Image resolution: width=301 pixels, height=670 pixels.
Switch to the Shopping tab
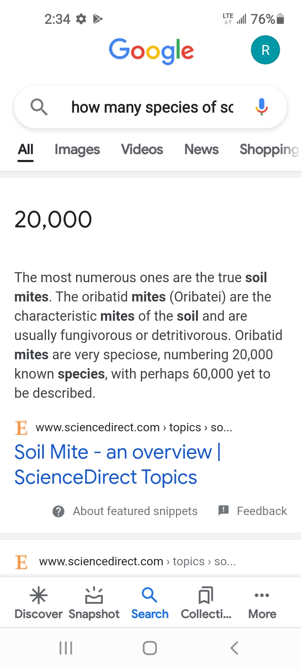pyautogui.click(x=270, y=149)
